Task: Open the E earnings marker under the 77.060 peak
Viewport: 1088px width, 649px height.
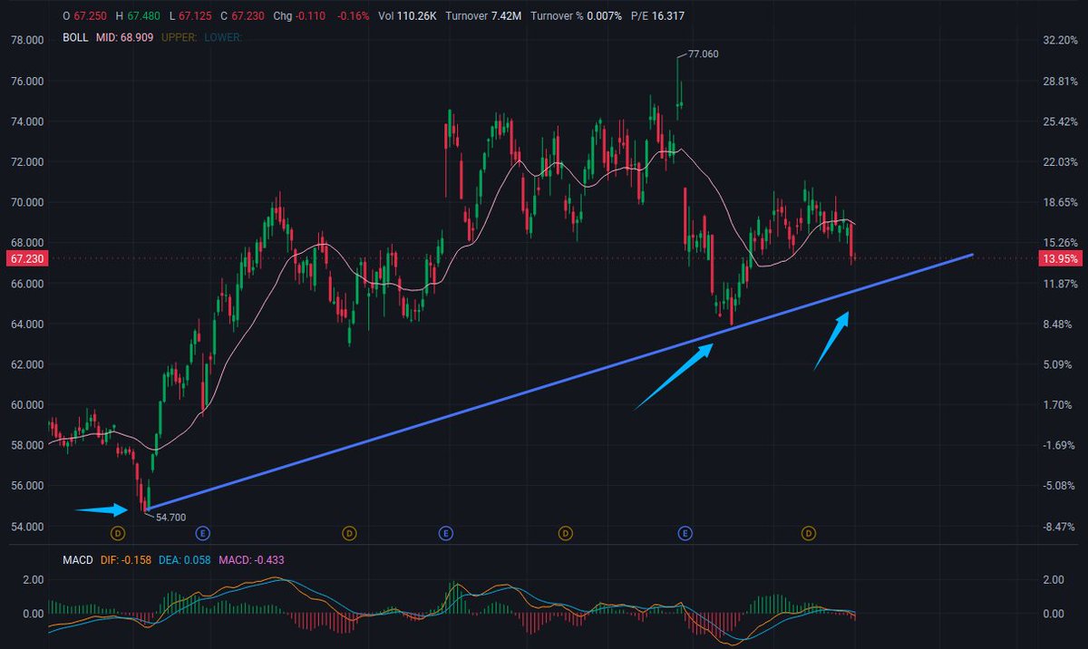Action: click(x=685, y=533)
